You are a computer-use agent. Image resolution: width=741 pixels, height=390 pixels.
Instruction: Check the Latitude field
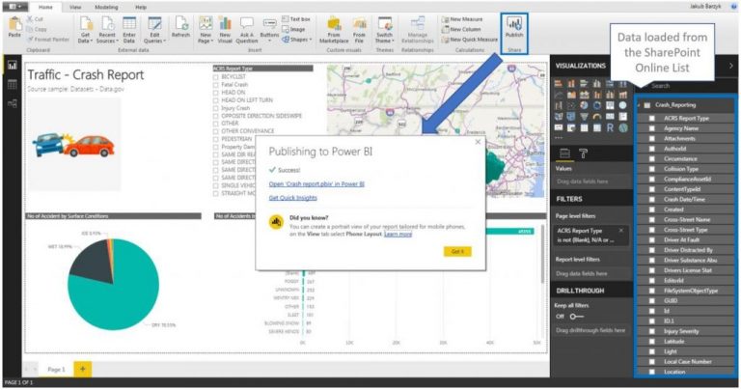pos(652,342)
